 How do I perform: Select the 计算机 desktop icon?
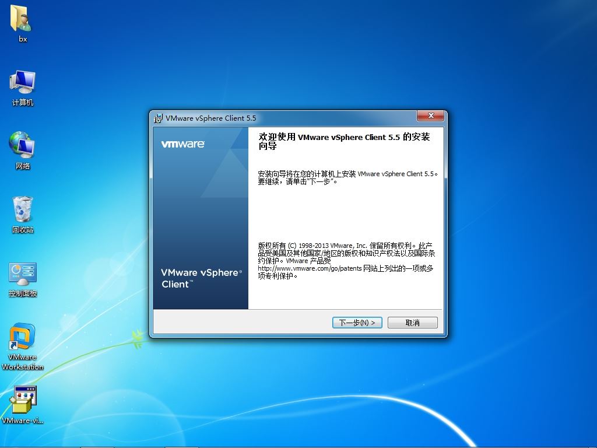23,82
